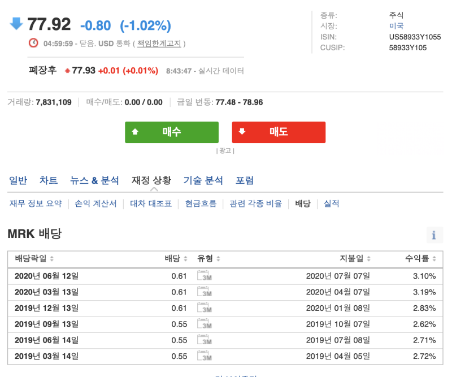Open 재무 정보 요약 sub-tab
Image resolution: width=452 pixels, height=377 pixels.
tap(36, 203)
